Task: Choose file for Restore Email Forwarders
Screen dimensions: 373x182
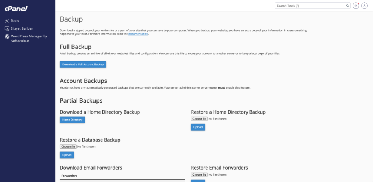Action: tap(199, 174)
